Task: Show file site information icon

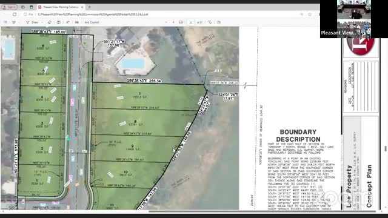Action: pyautogui.click(x=25, y=15)
